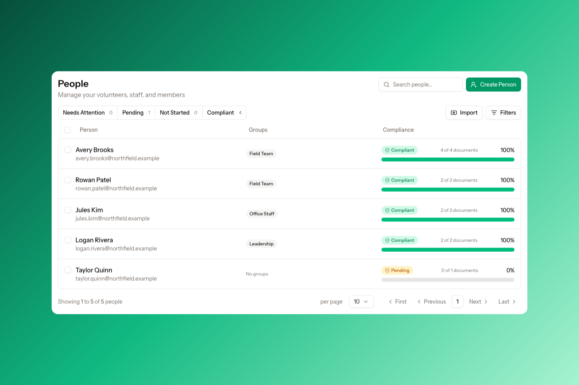Open the per page 10 dropdown
This screenshot has width=579, height=385.
[x=361, y=301]
